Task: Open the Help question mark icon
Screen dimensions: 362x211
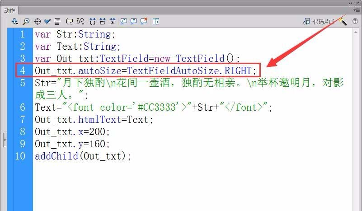Action: pos(355,21)
